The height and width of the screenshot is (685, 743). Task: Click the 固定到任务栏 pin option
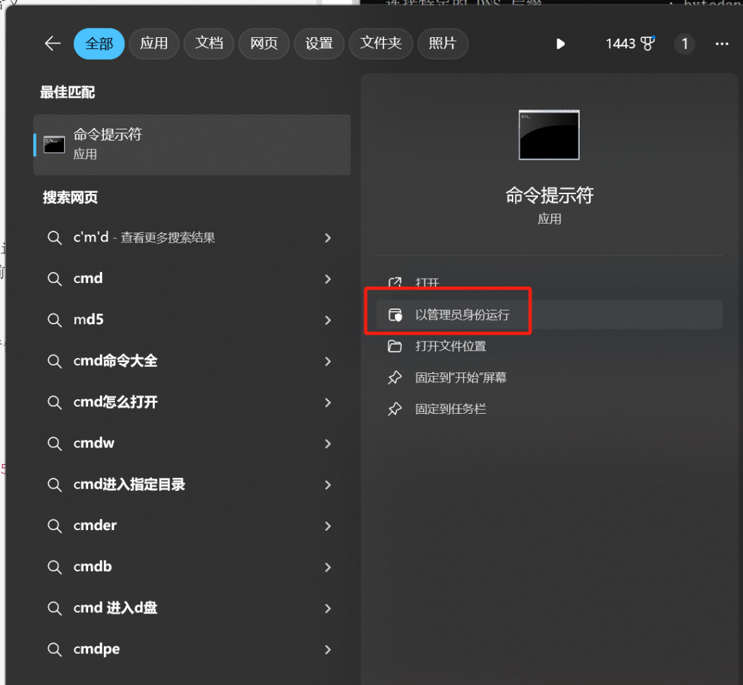pyautogui.click(x=451, y=409)
